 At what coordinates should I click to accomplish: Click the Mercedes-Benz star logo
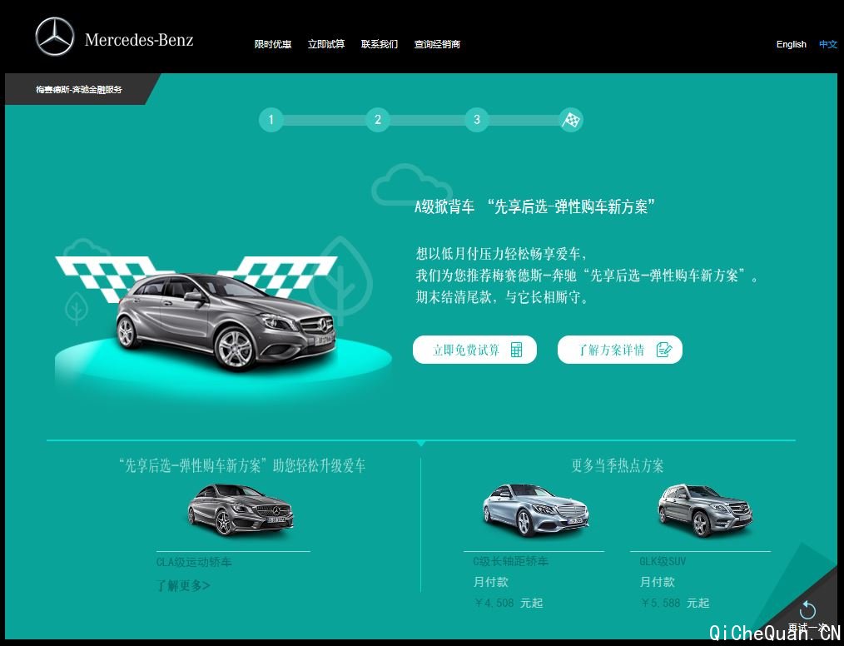pos(55,37)
